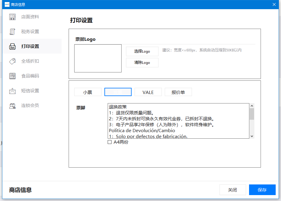281x201 pixels.
Task: Open the 店面资料 section
Action: (32, 17)
